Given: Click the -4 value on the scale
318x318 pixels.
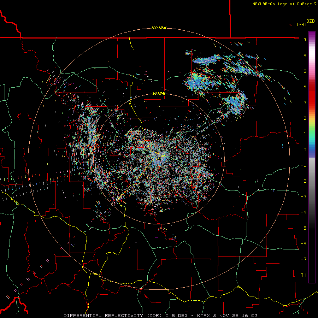Looking at the screenshot, I should tap(304, 212).
